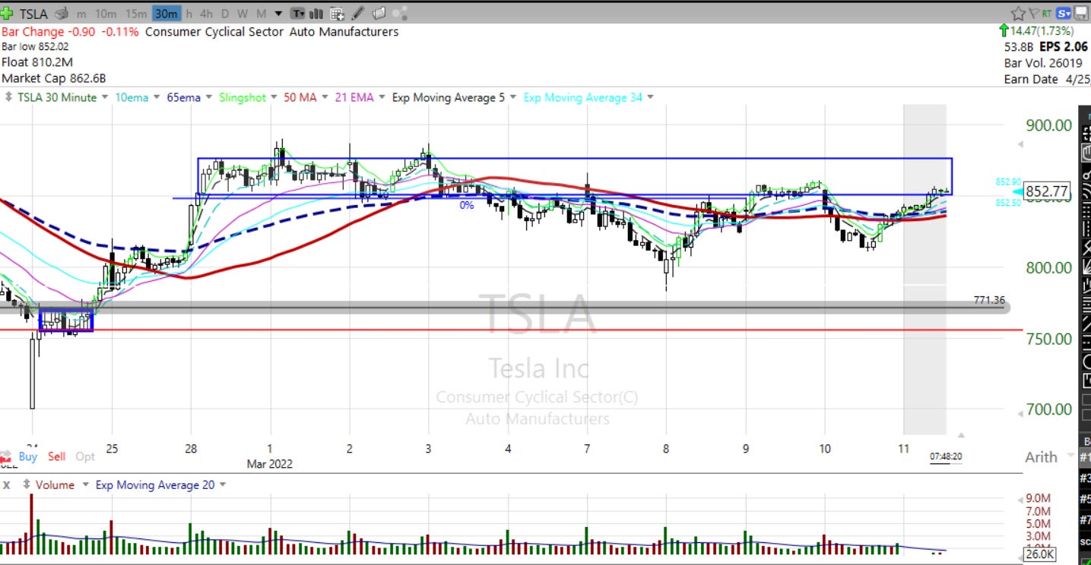Click the Float 810.2M text
Image resolution: width=1091 pixels, height=565 pixels.
click(37, 62)
